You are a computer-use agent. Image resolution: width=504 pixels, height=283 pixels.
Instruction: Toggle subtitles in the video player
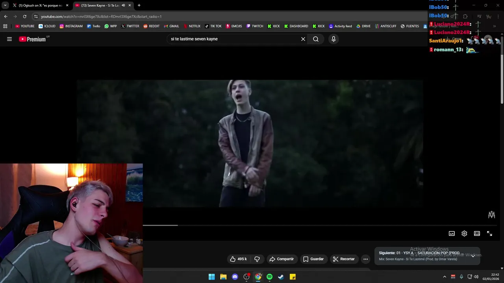(x=452, y=233)
